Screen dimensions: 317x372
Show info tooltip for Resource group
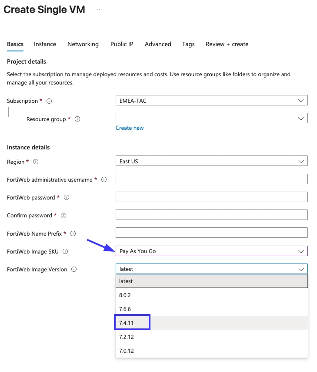click(77, 119)
